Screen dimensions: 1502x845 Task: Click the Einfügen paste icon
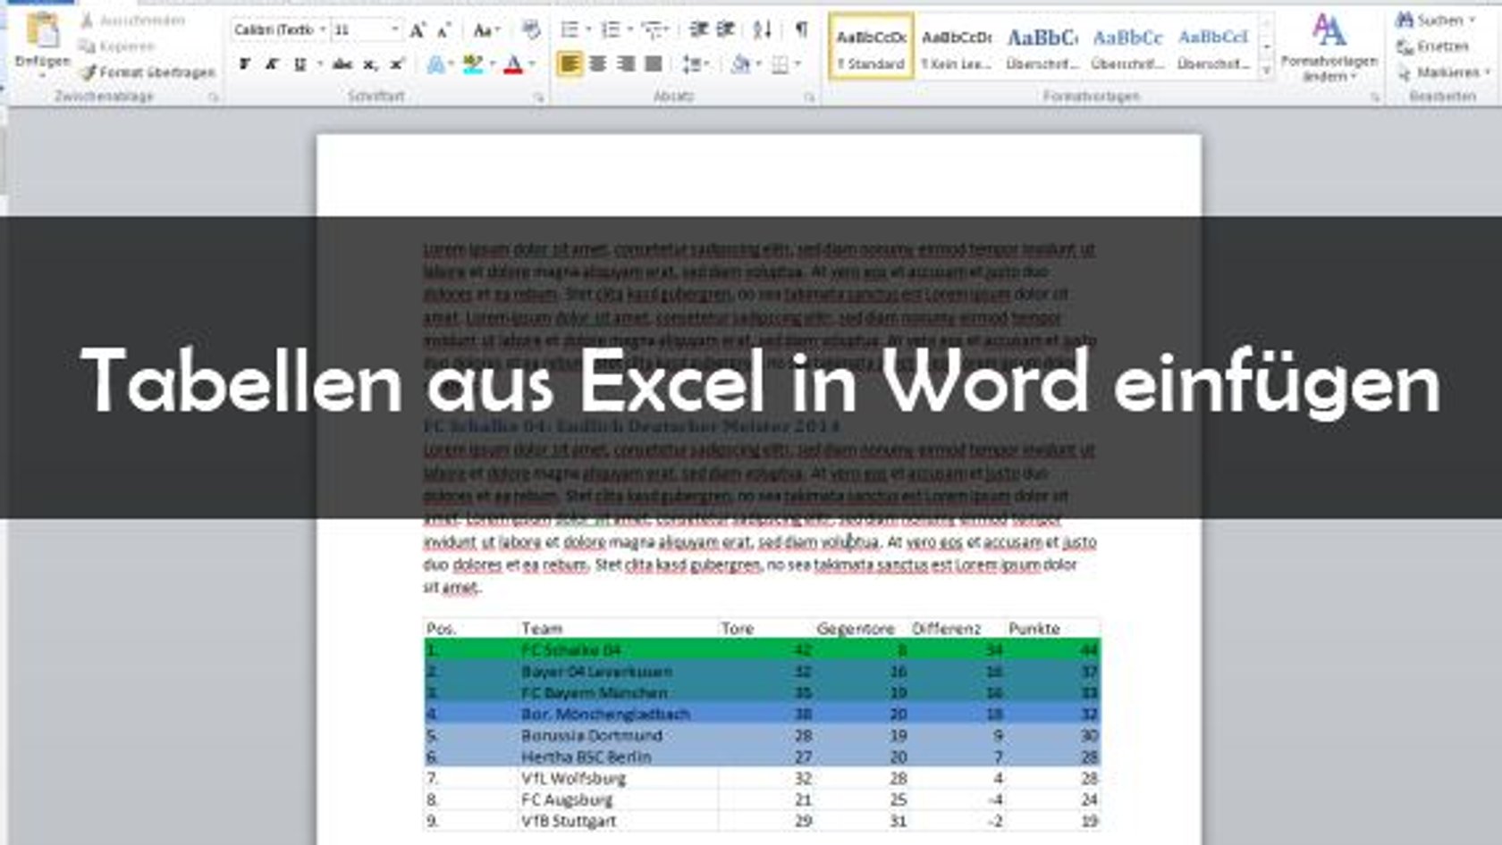pos(41,36)
